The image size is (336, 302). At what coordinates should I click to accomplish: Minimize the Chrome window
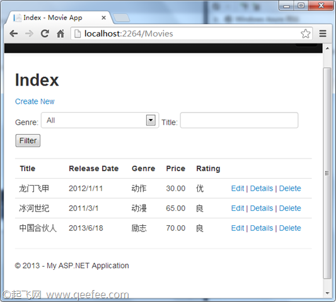pyautogui.click(x=286, y=6)
